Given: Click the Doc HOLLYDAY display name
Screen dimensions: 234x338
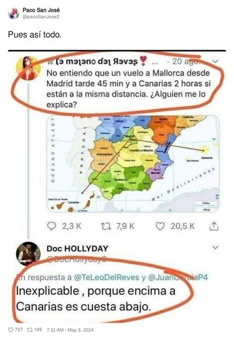Looking at the screenshot, I should [77, 249].
